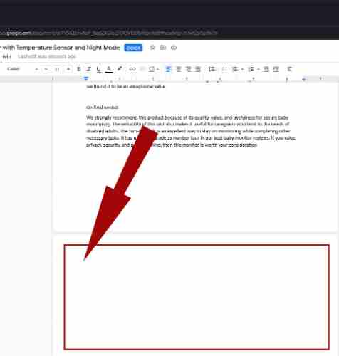Open the line spacing options
The width and height of the screenshot is (339, 356).
point(212,69)
